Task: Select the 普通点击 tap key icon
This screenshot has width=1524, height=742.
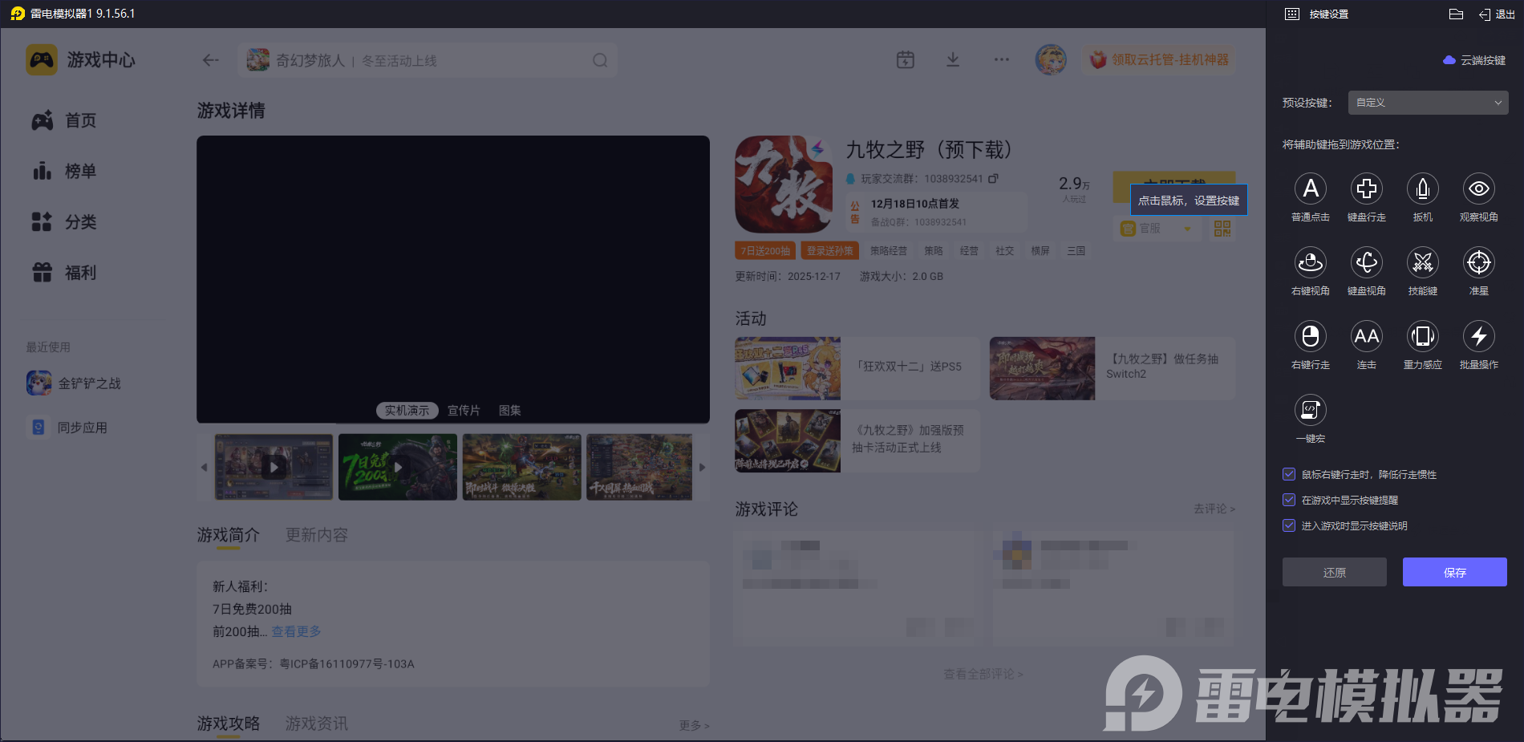Action: [1311, 189]
